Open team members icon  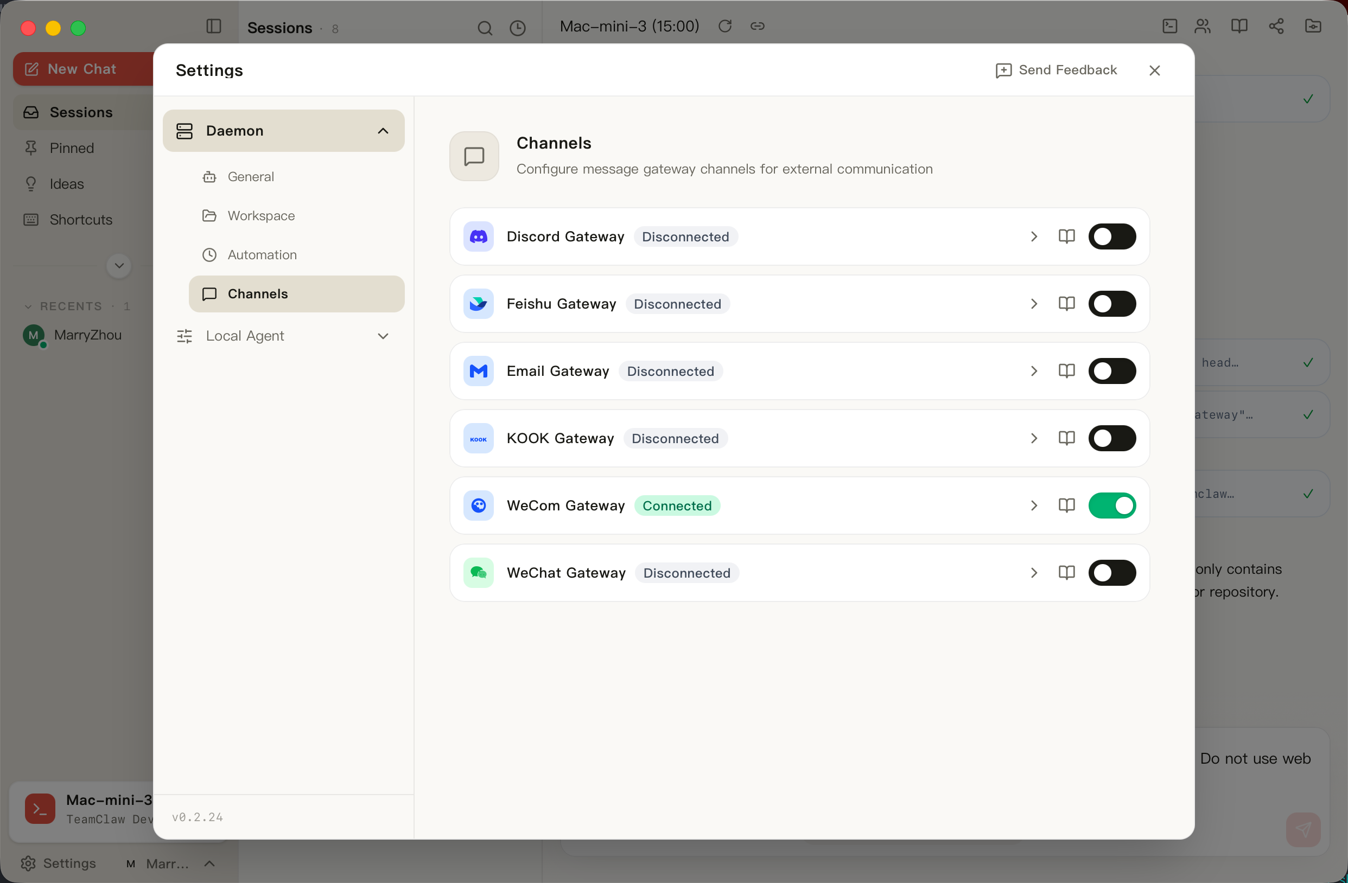pyautogui.click(x=1203, y=26)
